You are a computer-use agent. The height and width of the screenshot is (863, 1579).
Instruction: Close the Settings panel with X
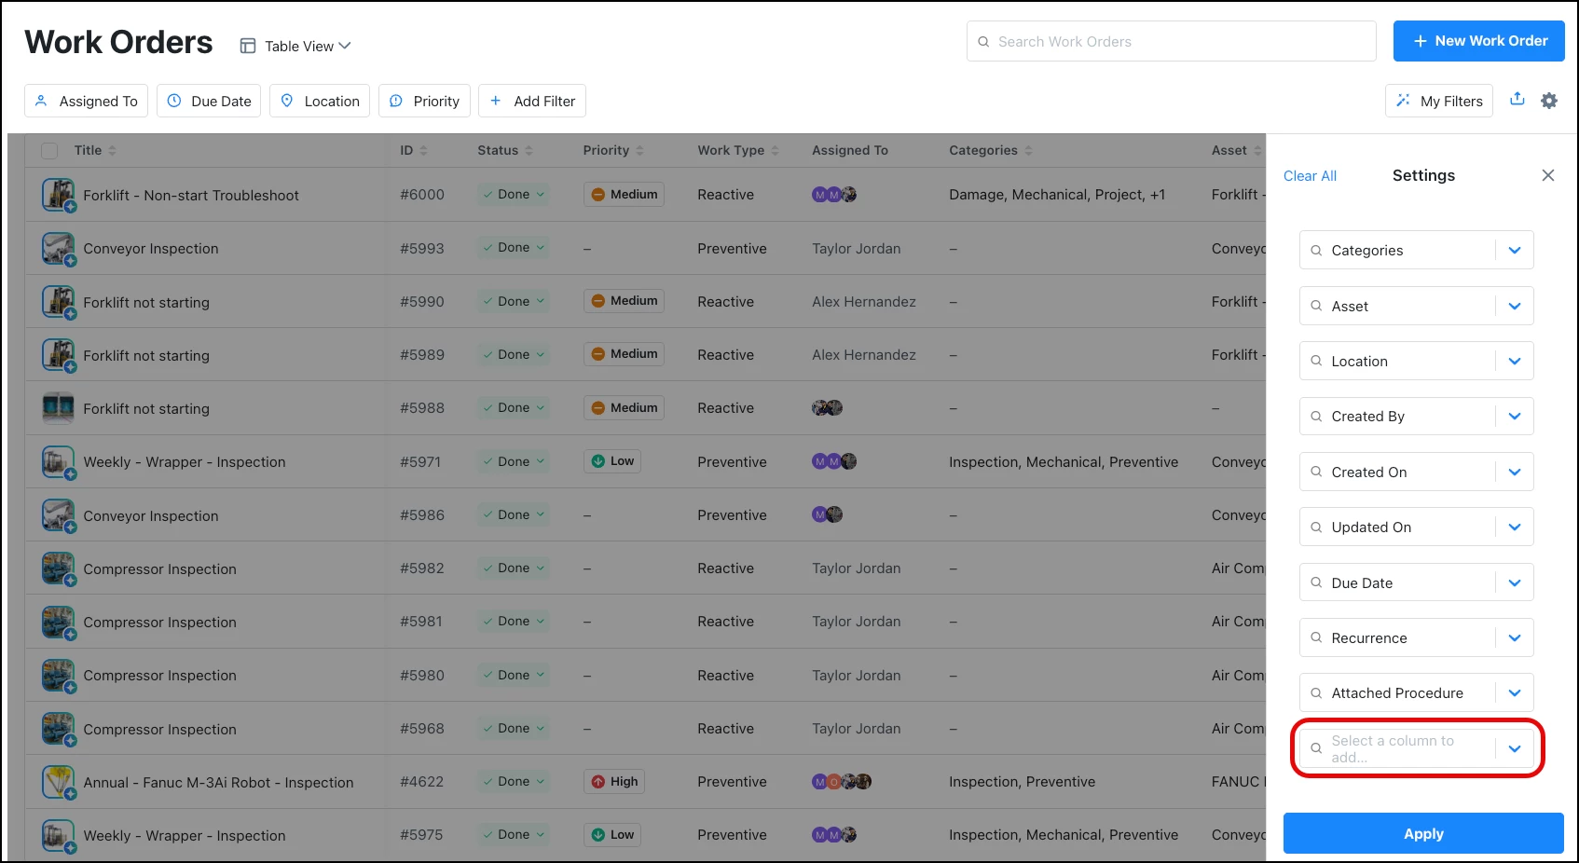tap(1548, 175)
